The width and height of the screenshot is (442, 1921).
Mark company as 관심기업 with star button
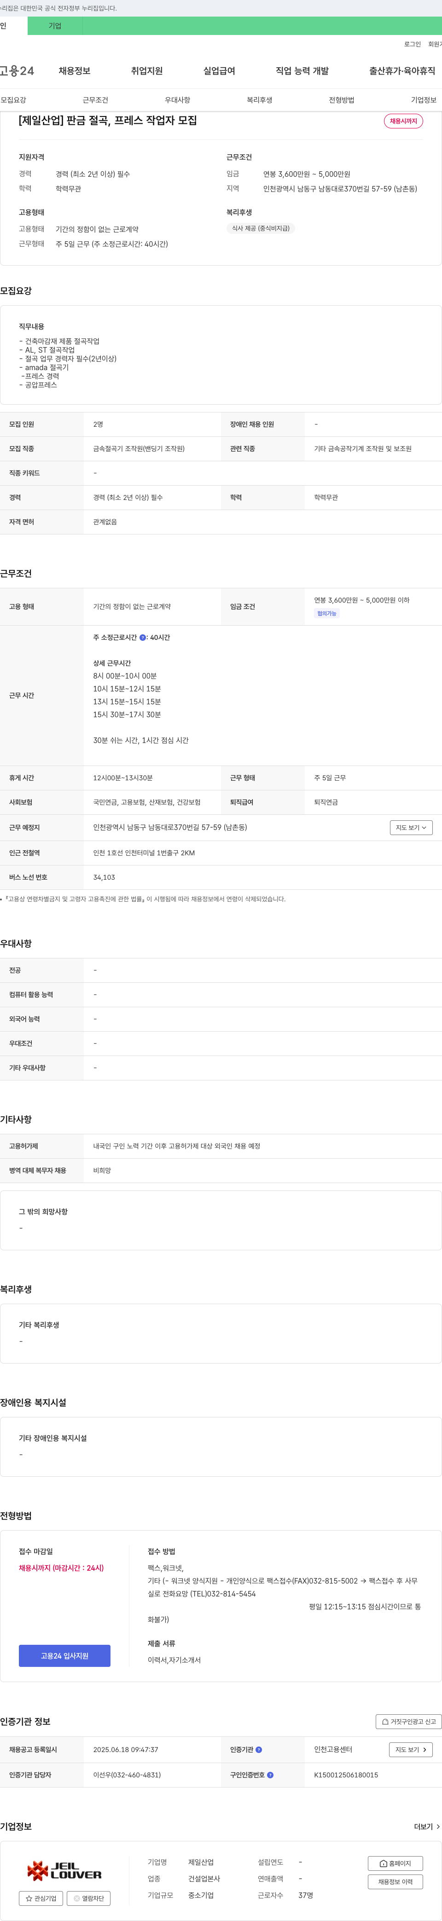tap(41, 1898)
